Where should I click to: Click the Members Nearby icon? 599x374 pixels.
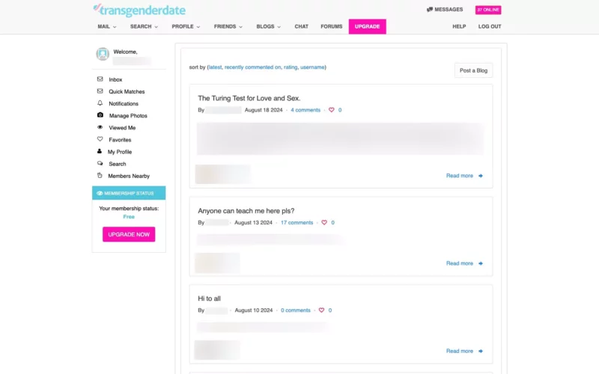point(100,176)
